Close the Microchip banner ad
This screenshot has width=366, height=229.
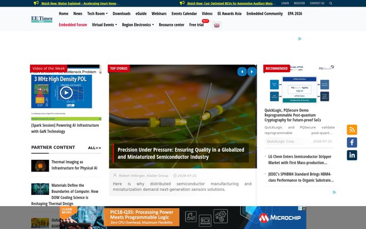[x=304, y=209]
